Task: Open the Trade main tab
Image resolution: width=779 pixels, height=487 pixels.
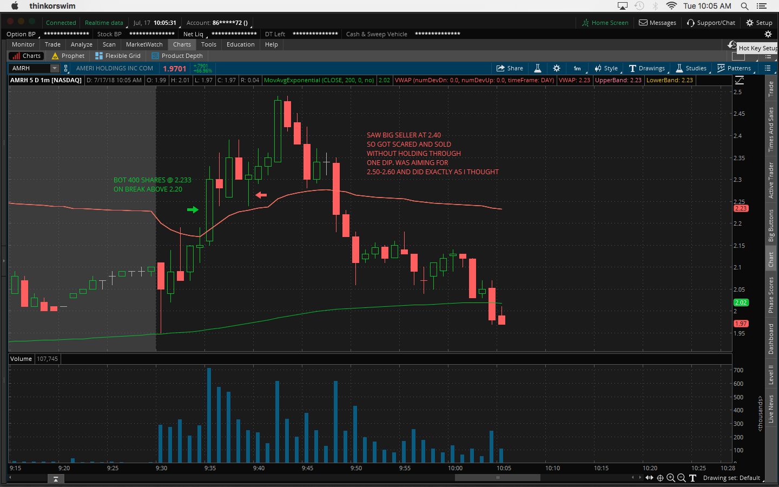Action: point(52,44)
